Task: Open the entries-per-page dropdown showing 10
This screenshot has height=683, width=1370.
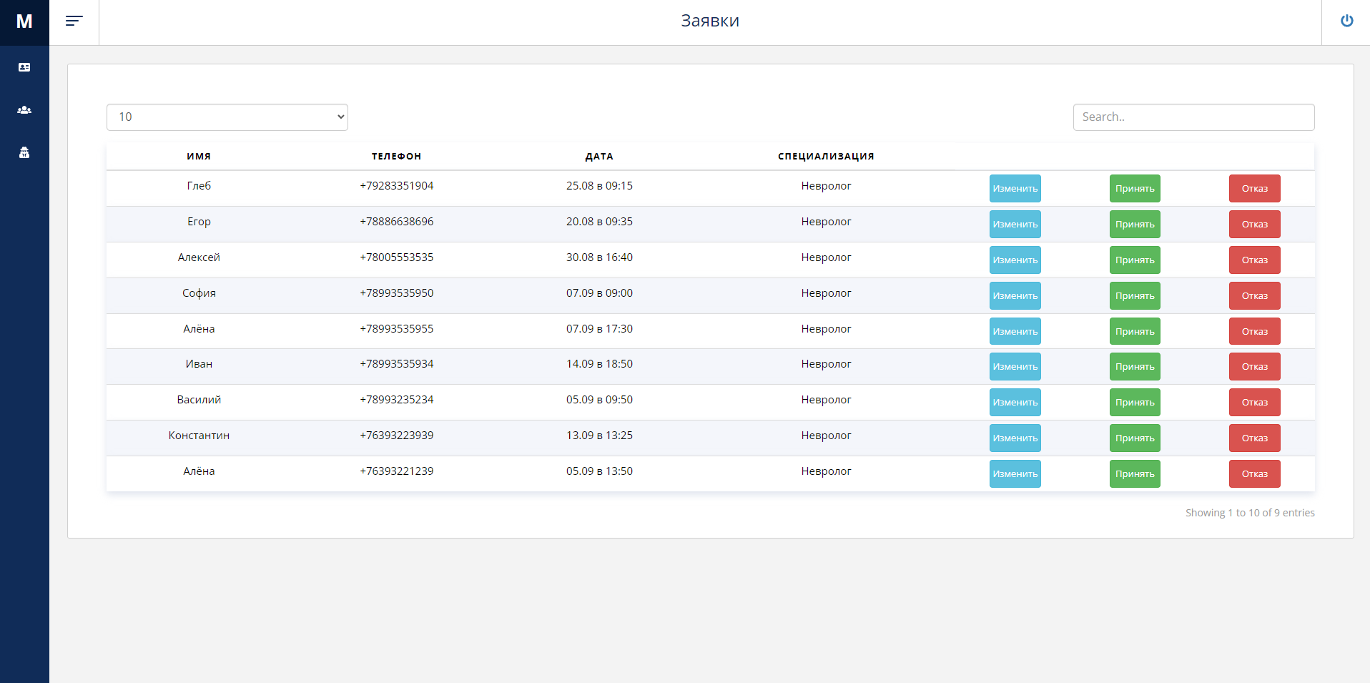Action: click(x=227, y=117)
